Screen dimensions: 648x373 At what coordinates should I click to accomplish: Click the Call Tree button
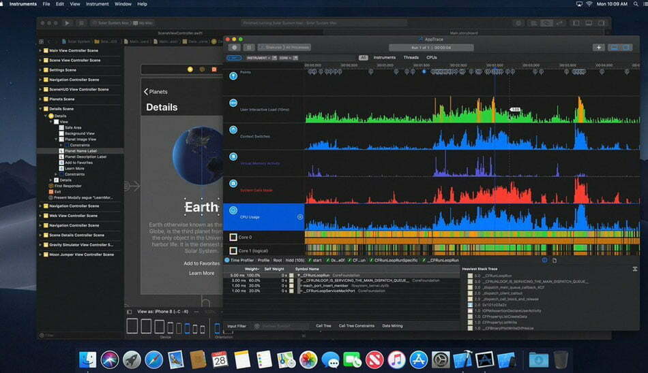coord(323,325)
